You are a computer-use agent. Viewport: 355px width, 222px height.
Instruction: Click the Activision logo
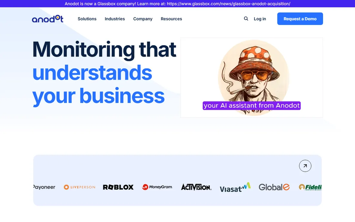(x=196, y=187)
